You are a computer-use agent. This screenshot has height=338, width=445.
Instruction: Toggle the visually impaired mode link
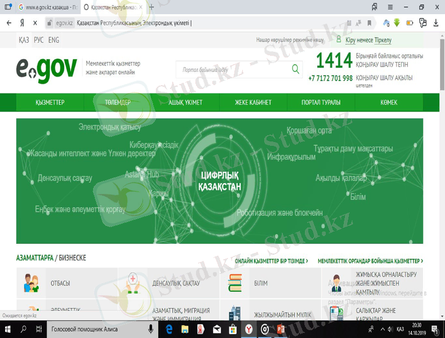pyautogui.click(x=290, y=41)
